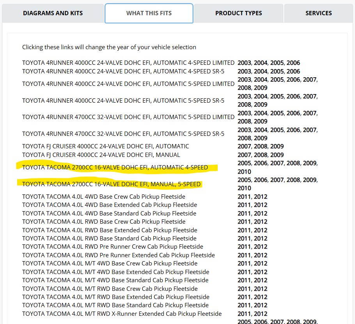
Task: Click 2007 for FJ Cruiser Manual
Action: click(244, 155)
